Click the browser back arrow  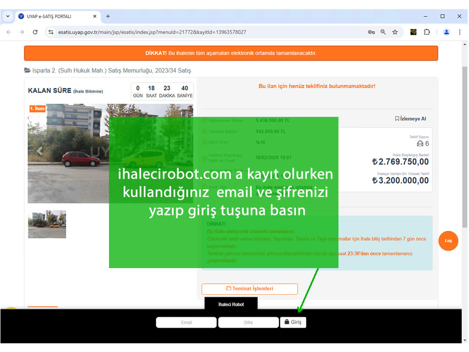9,32
